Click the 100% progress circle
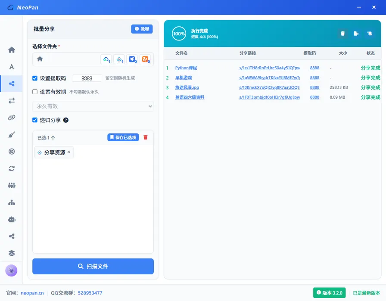386x301 pixels. (x=179, y=34)
